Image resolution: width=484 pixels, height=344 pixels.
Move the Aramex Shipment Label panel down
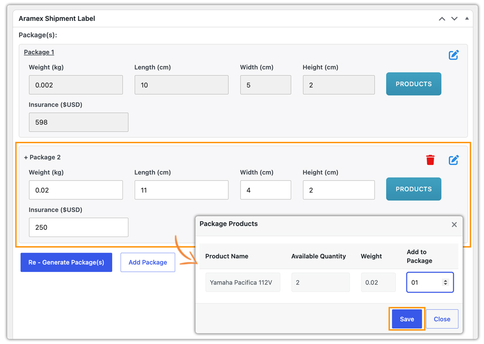point(454,19)
